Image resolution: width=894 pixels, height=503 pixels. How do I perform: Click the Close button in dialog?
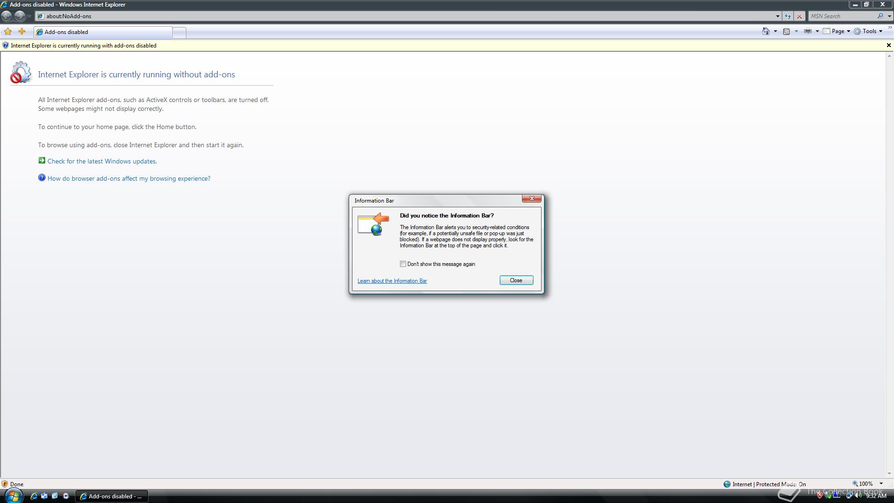click(x=516, y=280)
